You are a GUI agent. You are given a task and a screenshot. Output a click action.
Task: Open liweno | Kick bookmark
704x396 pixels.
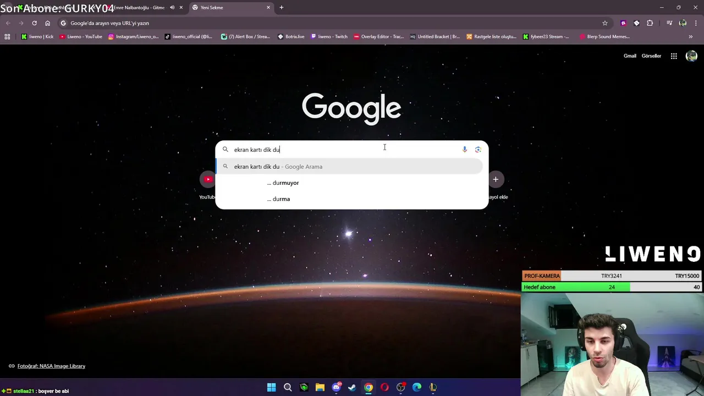point(37,37)
